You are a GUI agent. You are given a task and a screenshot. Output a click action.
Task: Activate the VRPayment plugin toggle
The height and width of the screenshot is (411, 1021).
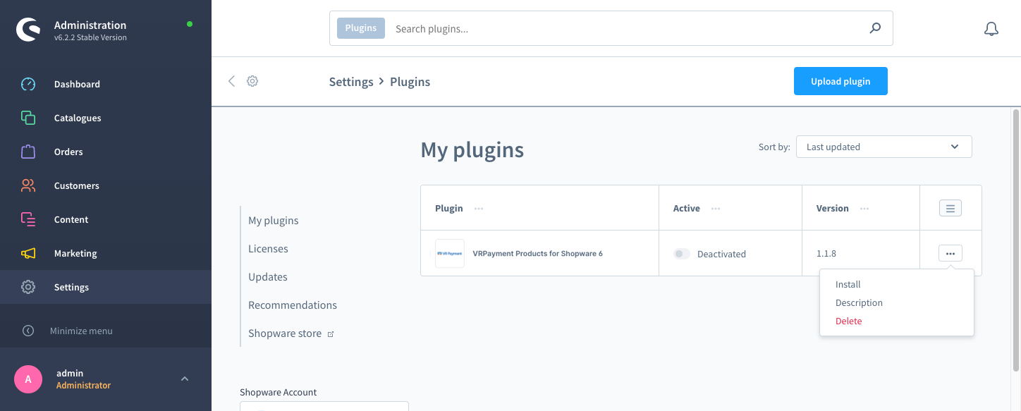click(x=681, y=253)
